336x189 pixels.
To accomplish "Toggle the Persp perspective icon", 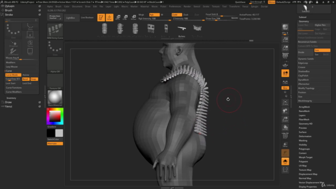I will click(285, 56).
